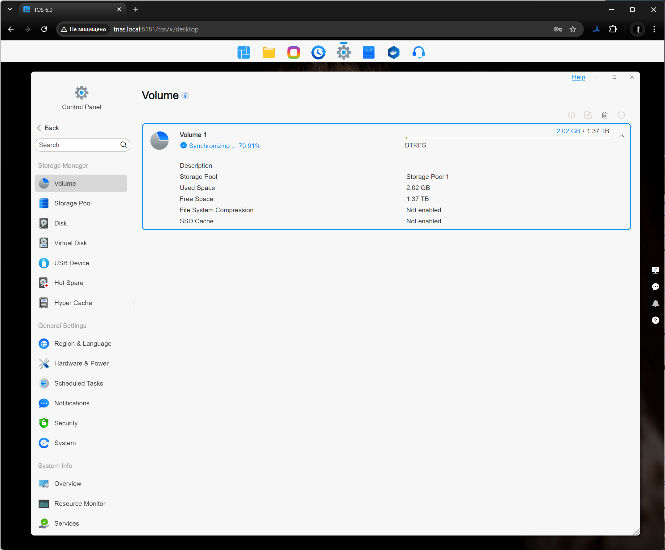Click the search magnifier icon

(123, 145)
